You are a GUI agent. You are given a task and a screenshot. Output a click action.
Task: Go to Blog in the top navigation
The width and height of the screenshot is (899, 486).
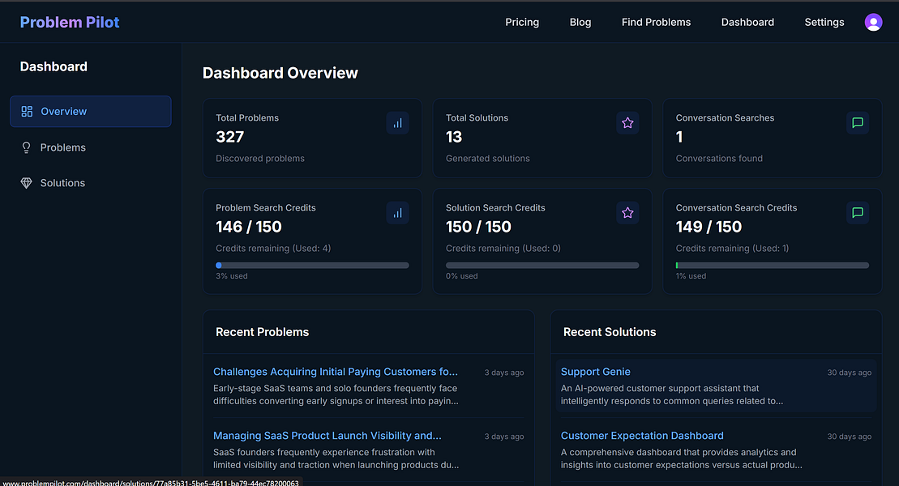tap(580, 23)
